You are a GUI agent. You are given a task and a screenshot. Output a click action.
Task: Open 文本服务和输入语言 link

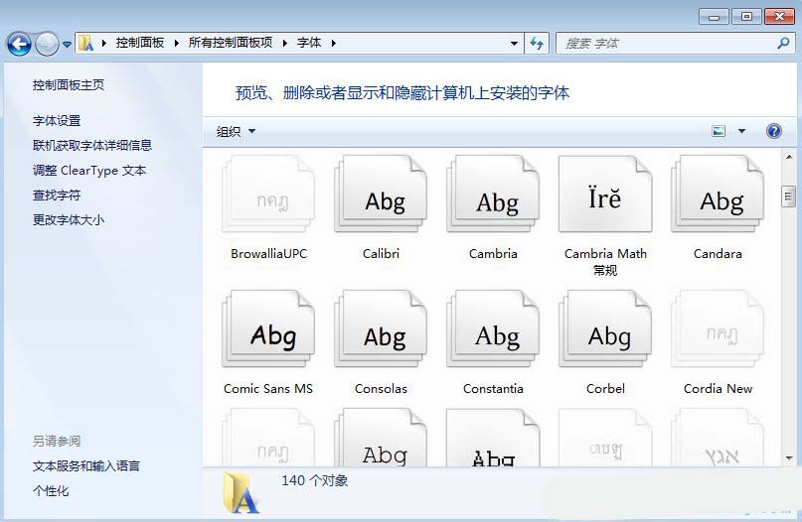(85, 465)
